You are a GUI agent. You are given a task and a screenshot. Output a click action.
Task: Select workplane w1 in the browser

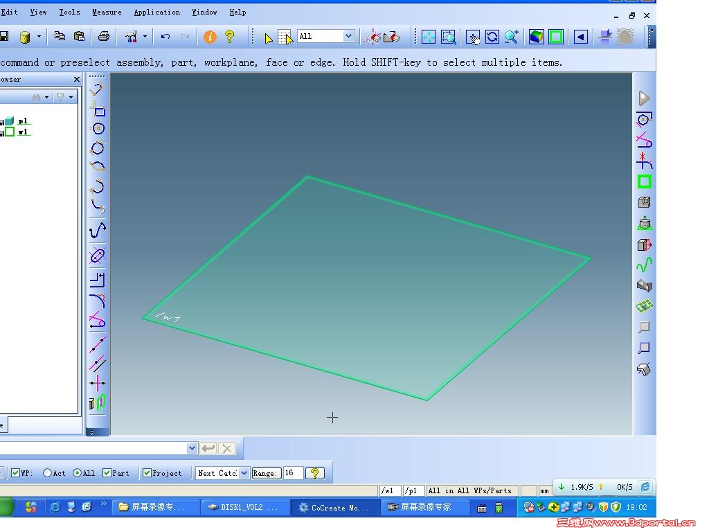point(23,132)
